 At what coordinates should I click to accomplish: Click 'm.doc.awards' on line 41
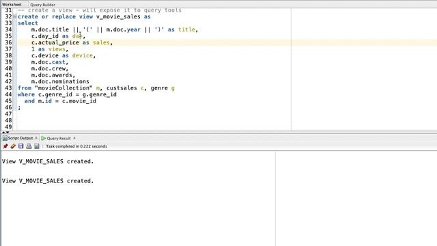pos(52,75)
